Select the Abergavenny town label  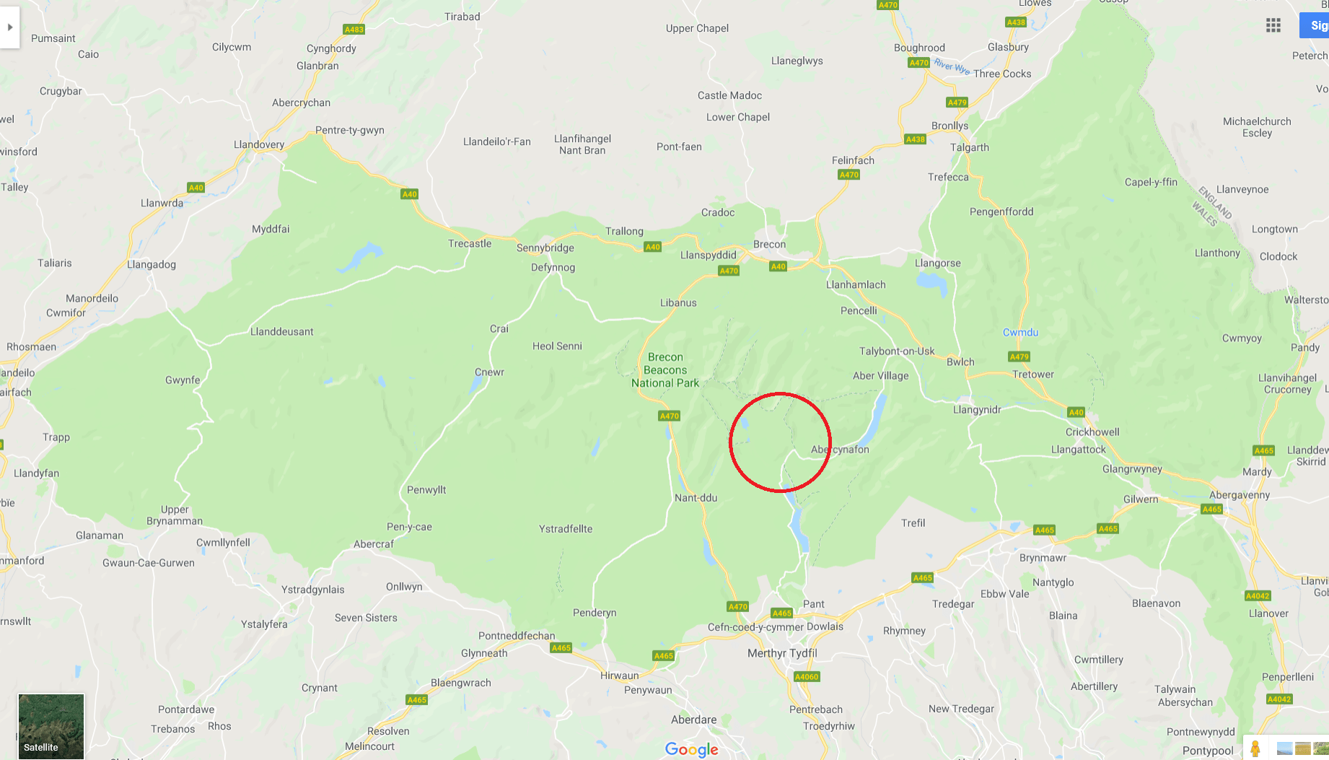1240,494
